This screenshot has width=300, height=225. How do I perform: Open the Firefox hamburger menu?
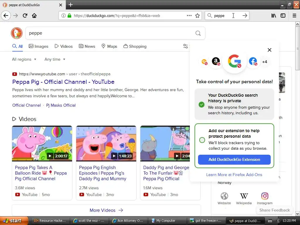pos(294,16)
